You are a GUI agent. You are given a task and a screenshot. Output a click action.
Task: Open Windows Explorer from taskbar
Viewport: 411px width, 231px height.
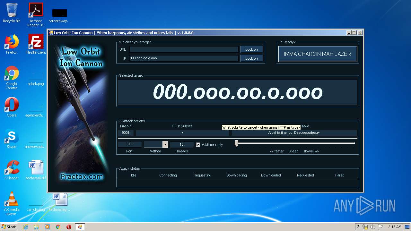point(36,227)
